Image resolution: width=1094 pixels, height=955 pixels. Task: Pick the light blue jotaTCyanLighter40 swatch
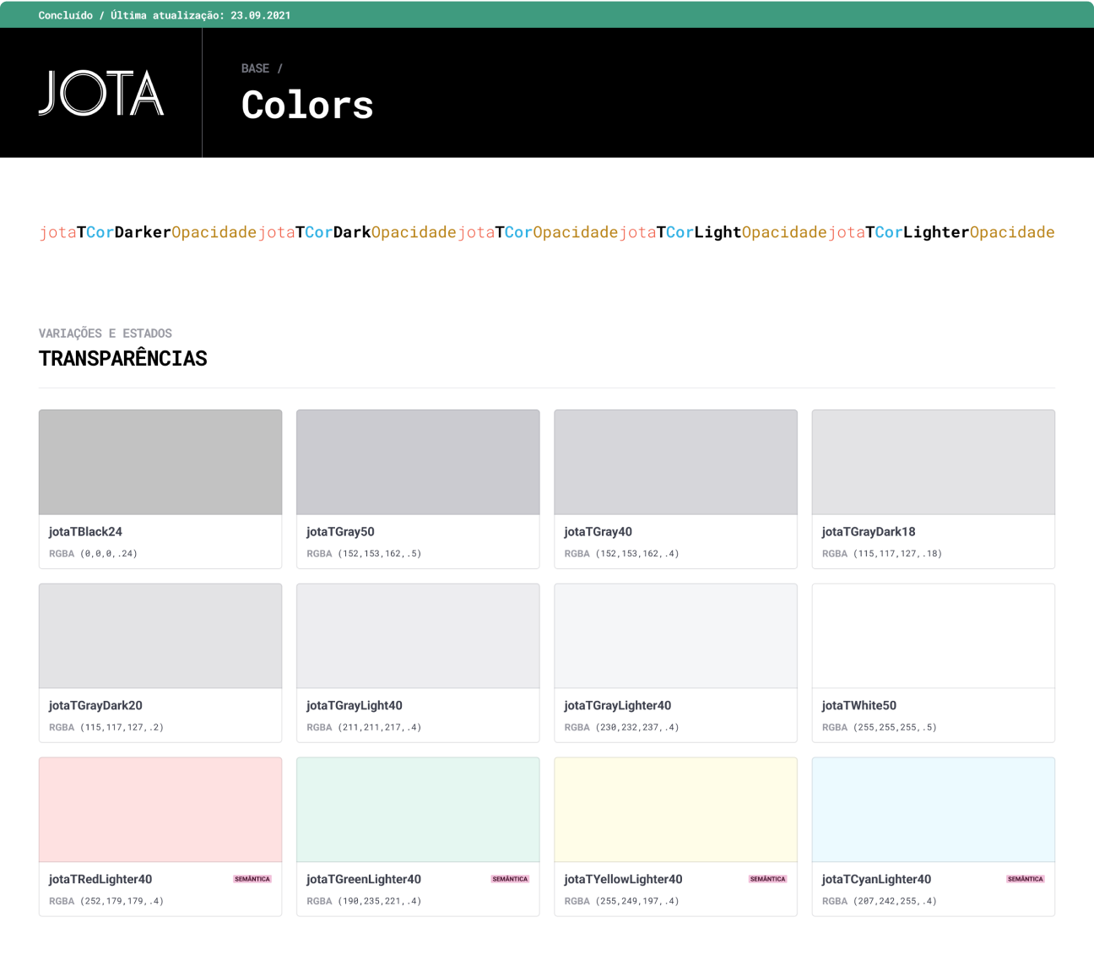tap(934, 810)
